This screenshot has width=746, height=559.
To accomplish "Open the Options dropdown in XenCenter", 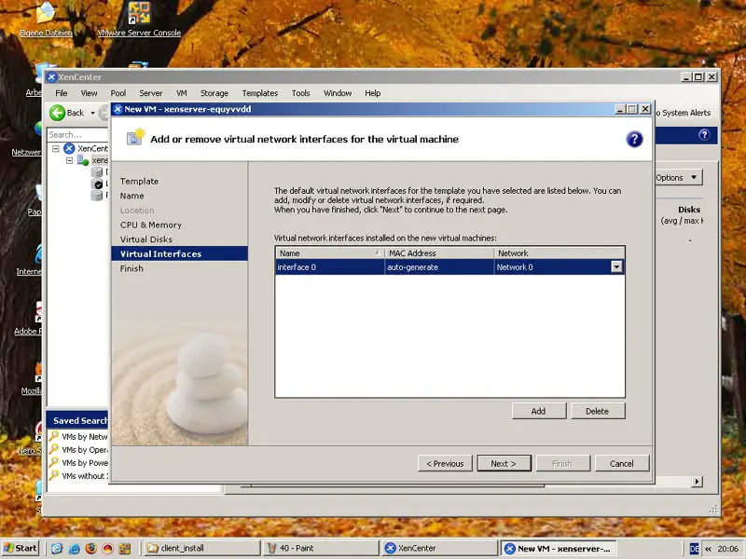I will click(678, 177).
